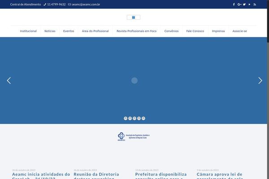
Task: Open the Notícias menu
Action: (50, 31)
